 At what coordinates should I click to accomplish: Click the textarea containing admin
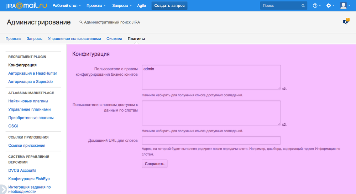[211, 77]
